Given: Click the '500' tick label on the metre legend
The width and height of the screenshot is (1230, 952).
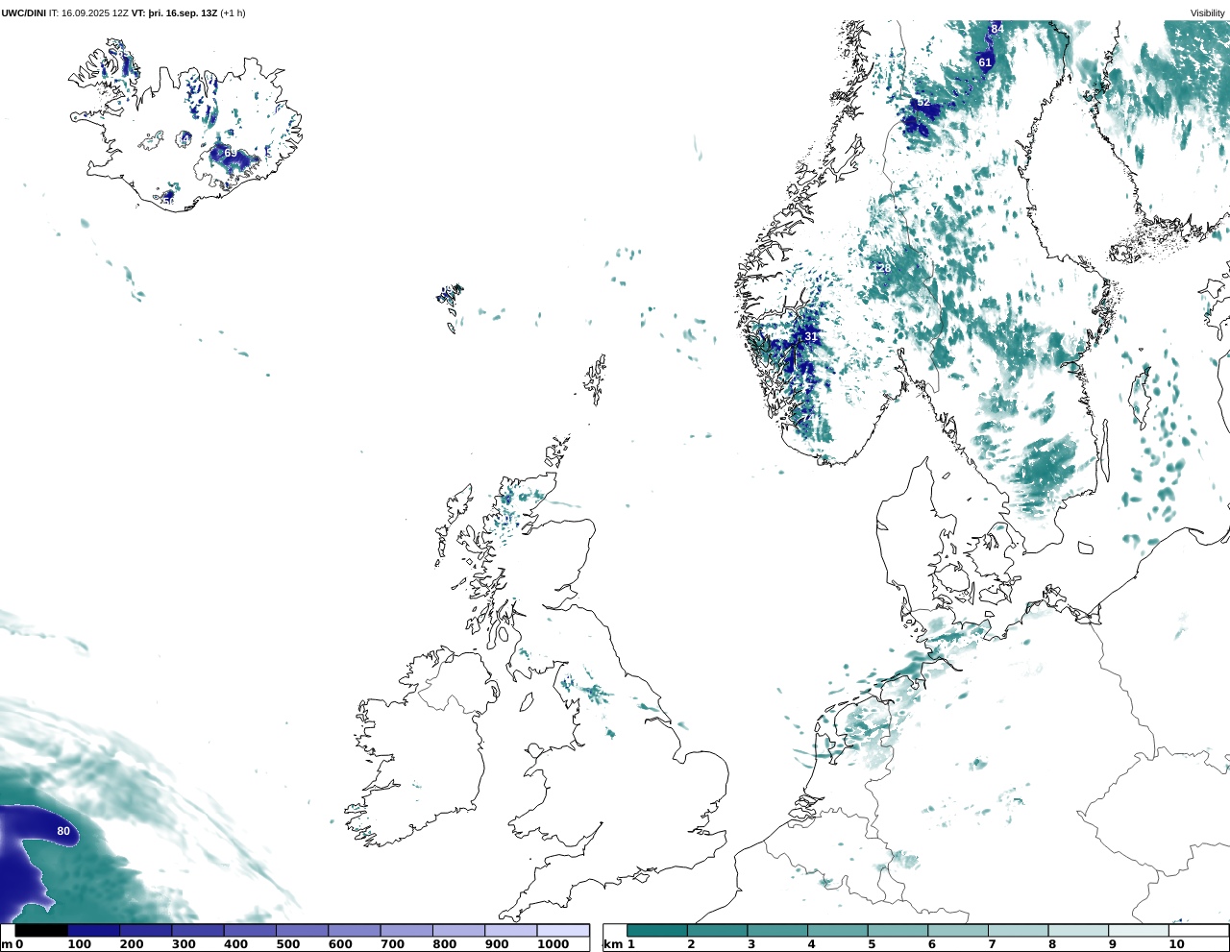Looking at the screenshot, I should pyautogui.click(x=288, y=944).
